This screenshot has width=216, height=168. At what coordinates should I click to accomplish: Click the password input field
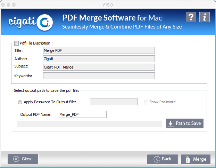[114, 102]
